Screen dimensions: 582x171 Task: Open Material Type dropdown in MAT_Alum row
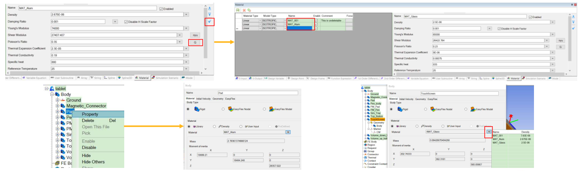click(x=260, y=24)
